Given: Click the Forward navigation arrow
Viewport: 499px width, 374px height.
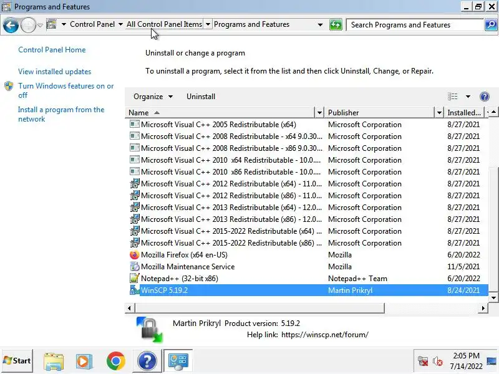Looking at the screenshot, I should 28,25.
